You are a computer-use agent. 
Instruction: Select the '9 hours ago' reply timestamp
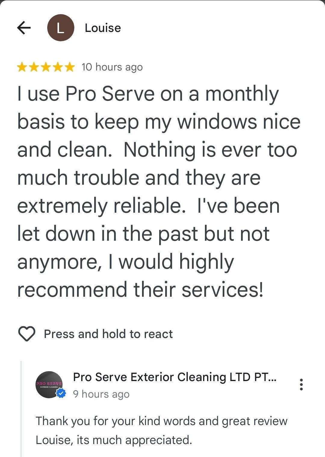coord(101,394)
